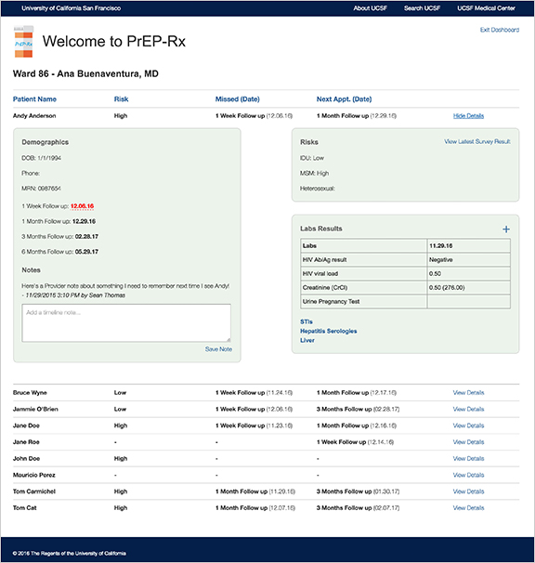View details for Jammie O'Brien
Viewport: 535px width, 563px height.
tap(468, 409)
